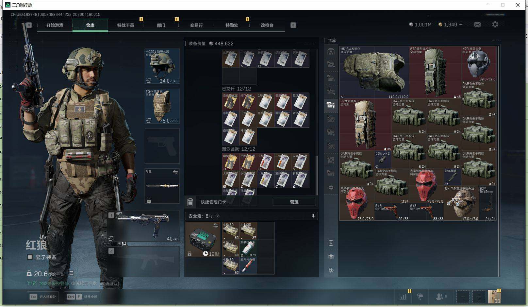Open the 特勤处 tab
The height and width of the screenshot is (307, 528).
coord(232,25)
